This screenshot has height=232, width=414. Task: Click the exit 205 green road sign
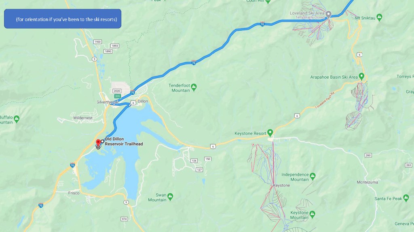point(118,96)
